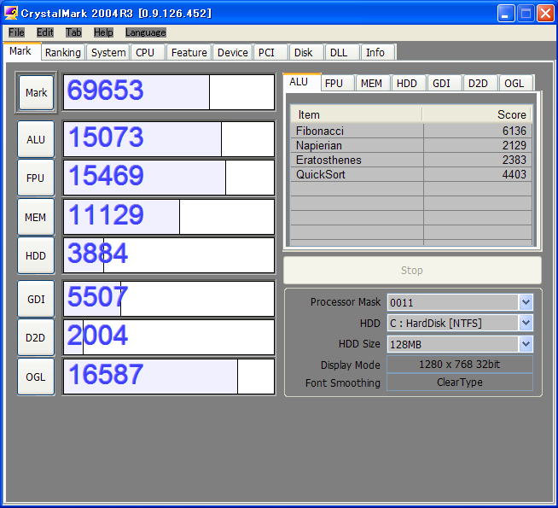Screen dimensions: 558x508
Task: Select the OGL results tab
Action: [x=514, y=83]
